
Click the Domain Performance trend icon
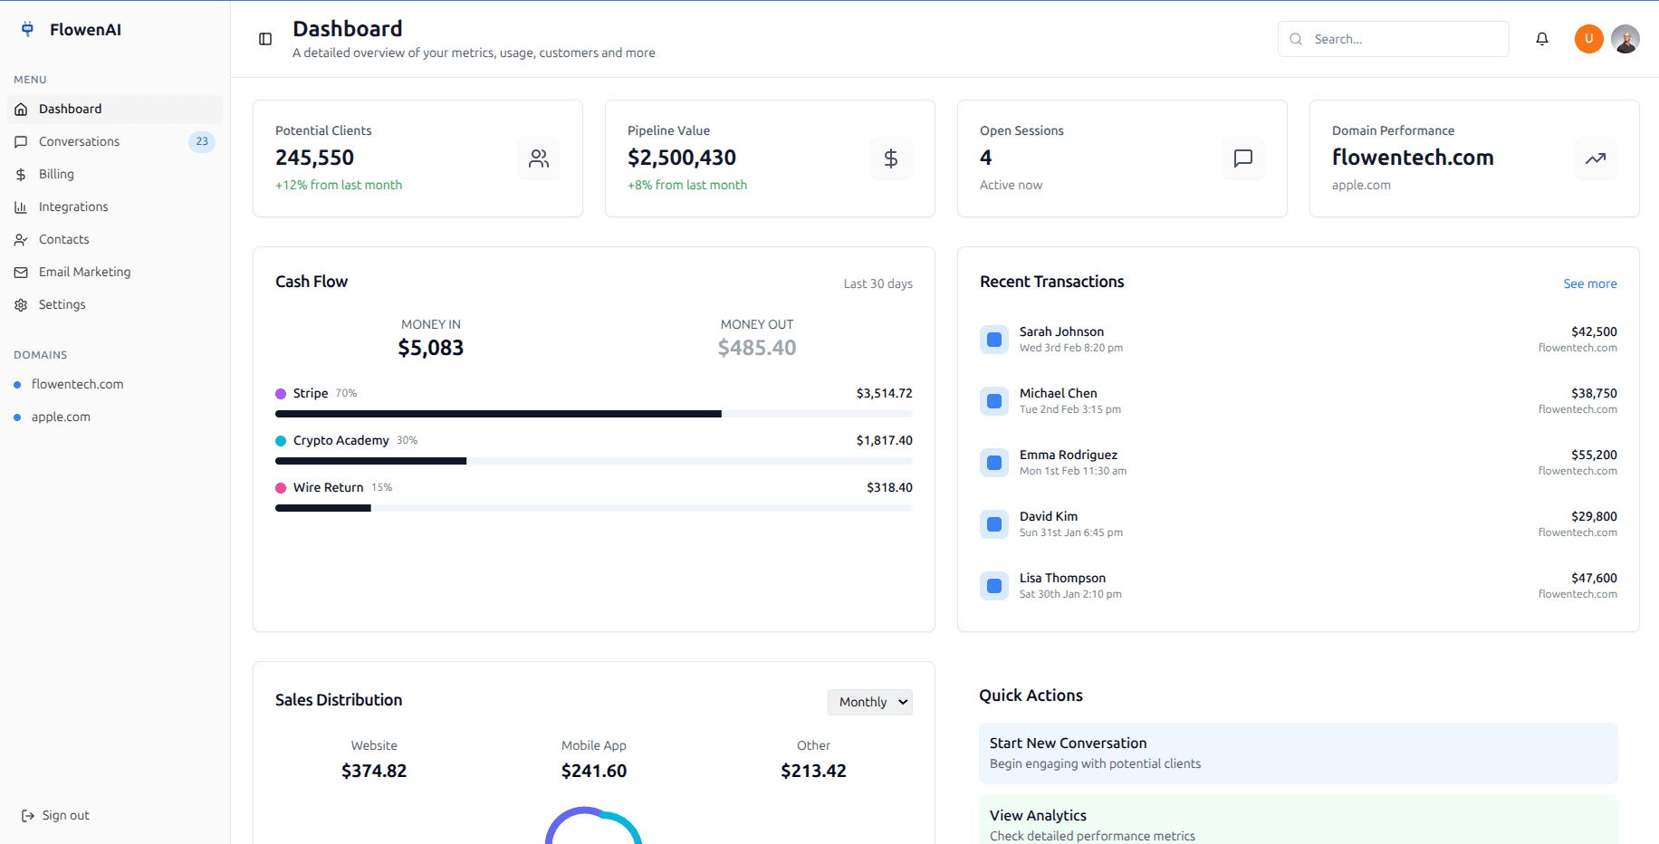pyautogui.click(x=1595, y=158)
